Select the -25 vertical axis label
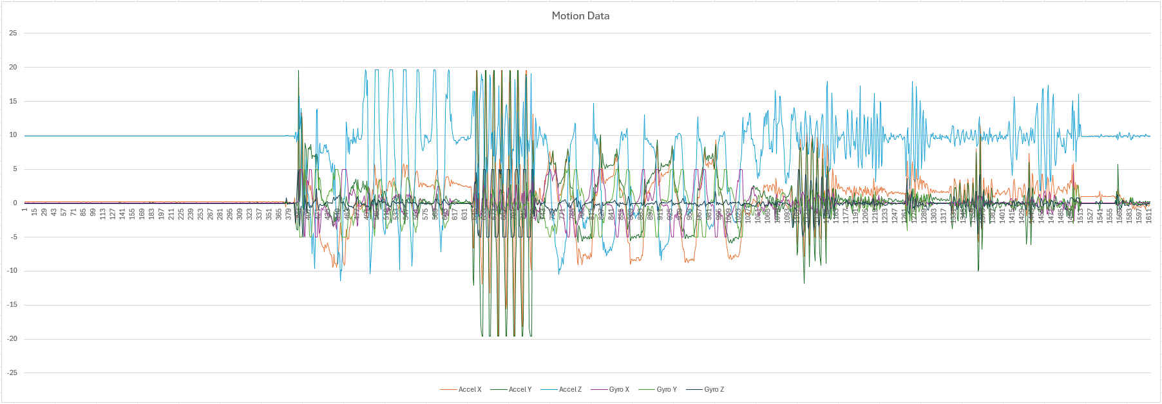 [x=12, y=372]
